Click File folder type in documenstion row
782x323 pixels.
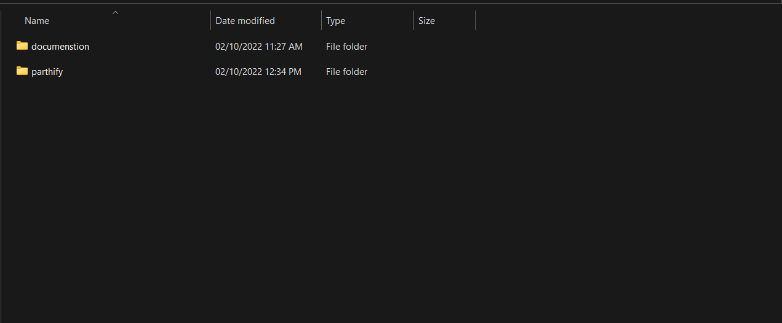coord(346,47)
